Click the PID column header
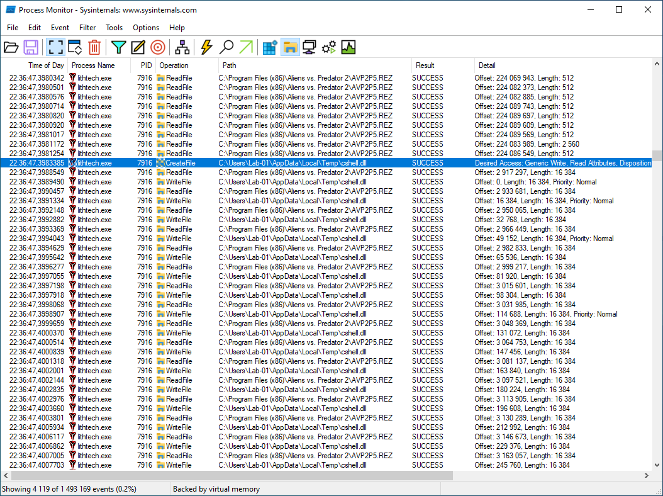This screenshot has height=496, width=663. tap(143, 65)
